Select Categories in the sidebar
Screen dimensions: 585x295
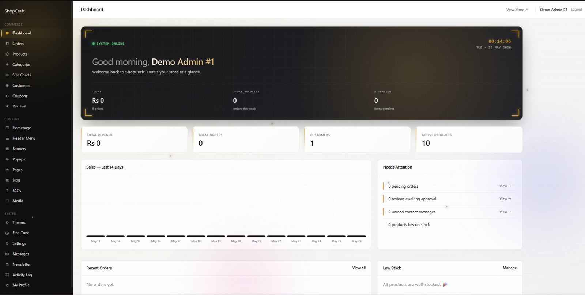pyautogui.click(x=36, y=64)
